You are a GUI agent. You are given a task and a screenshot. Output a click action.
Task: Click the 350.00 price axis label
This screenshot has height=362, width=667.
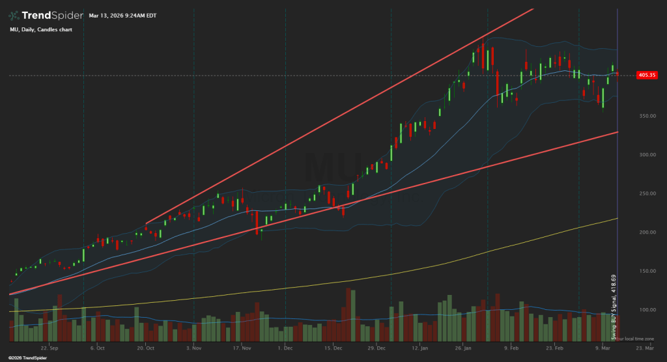[x=647, y=116]
